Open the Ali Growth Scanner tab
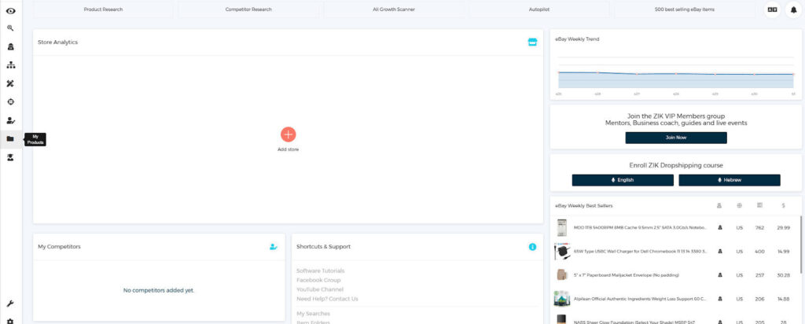This screenshot has height=324, width=805. pos(394,9)
